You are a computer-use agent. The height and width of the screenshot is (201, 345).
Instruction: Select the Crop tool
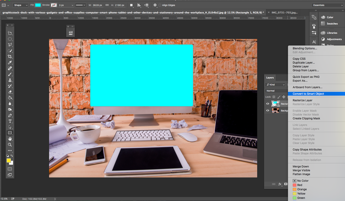10,57
